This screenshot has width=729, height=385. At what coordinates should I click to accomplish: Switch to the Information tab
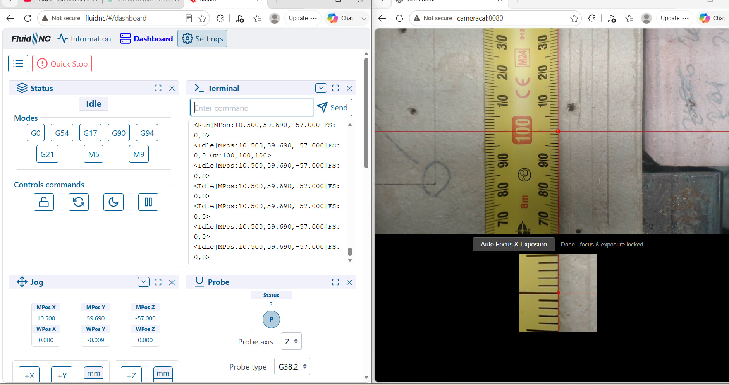pos(84,39)
